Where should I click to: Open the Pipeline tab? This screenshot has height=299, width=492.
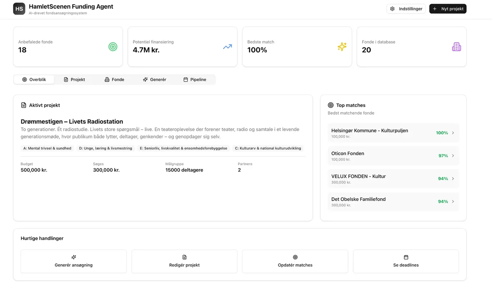[x=195, y=79]
